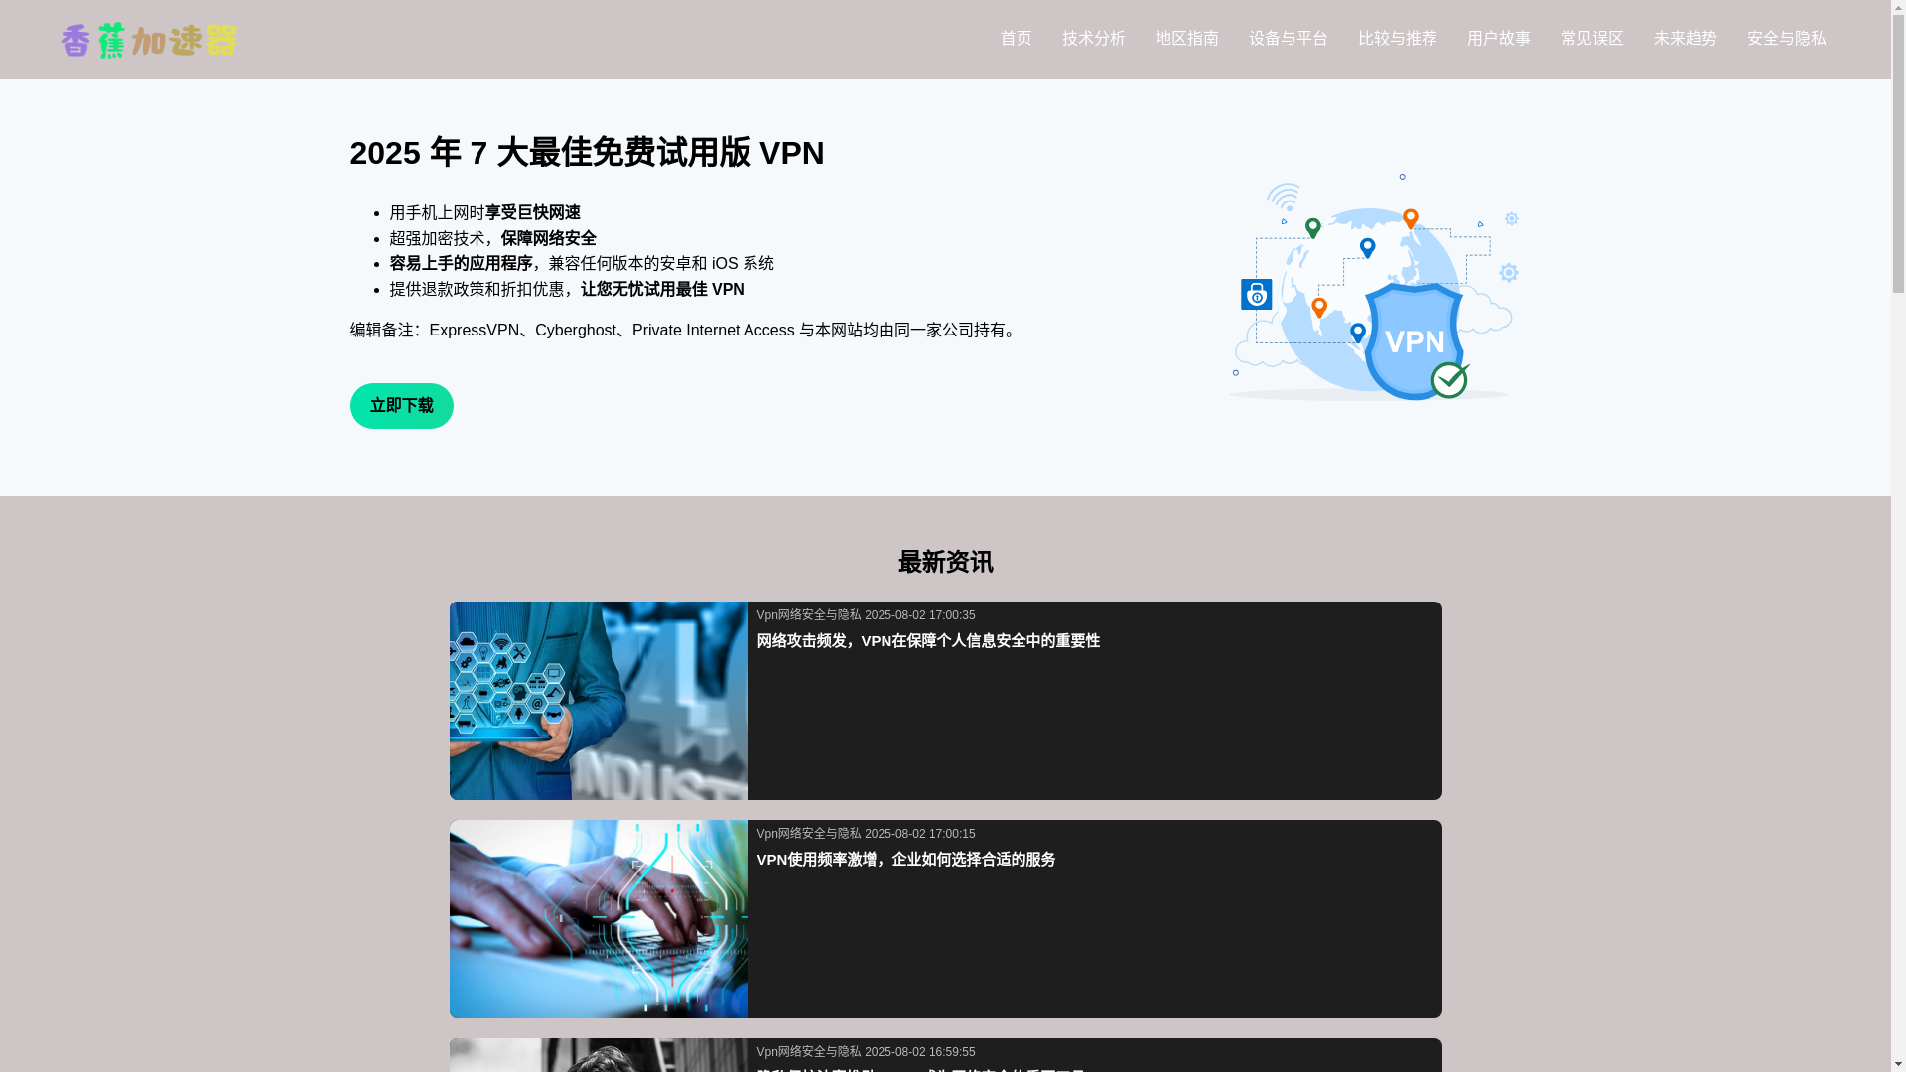Screen dimensions: 1906x1072
Task: Click the typing hands keyboard article thumbnail
Action: [598, 919]
